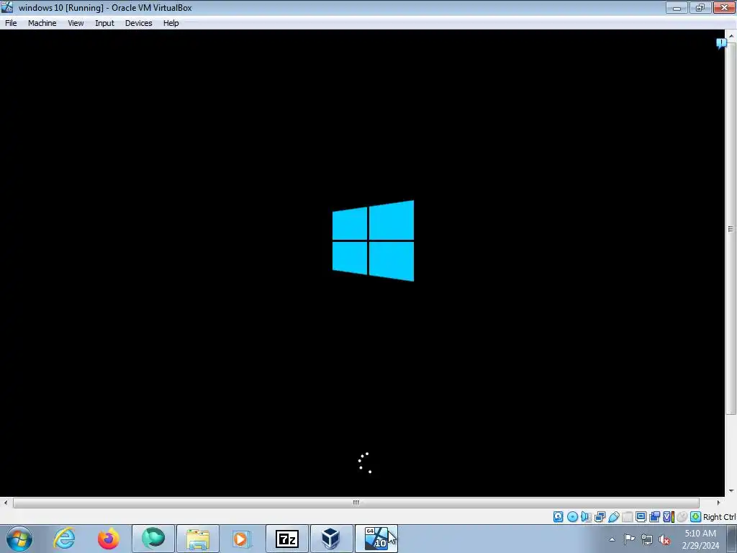Open the green globe app on taskbar
Screen dimensions: 737x553
point(153,539)
